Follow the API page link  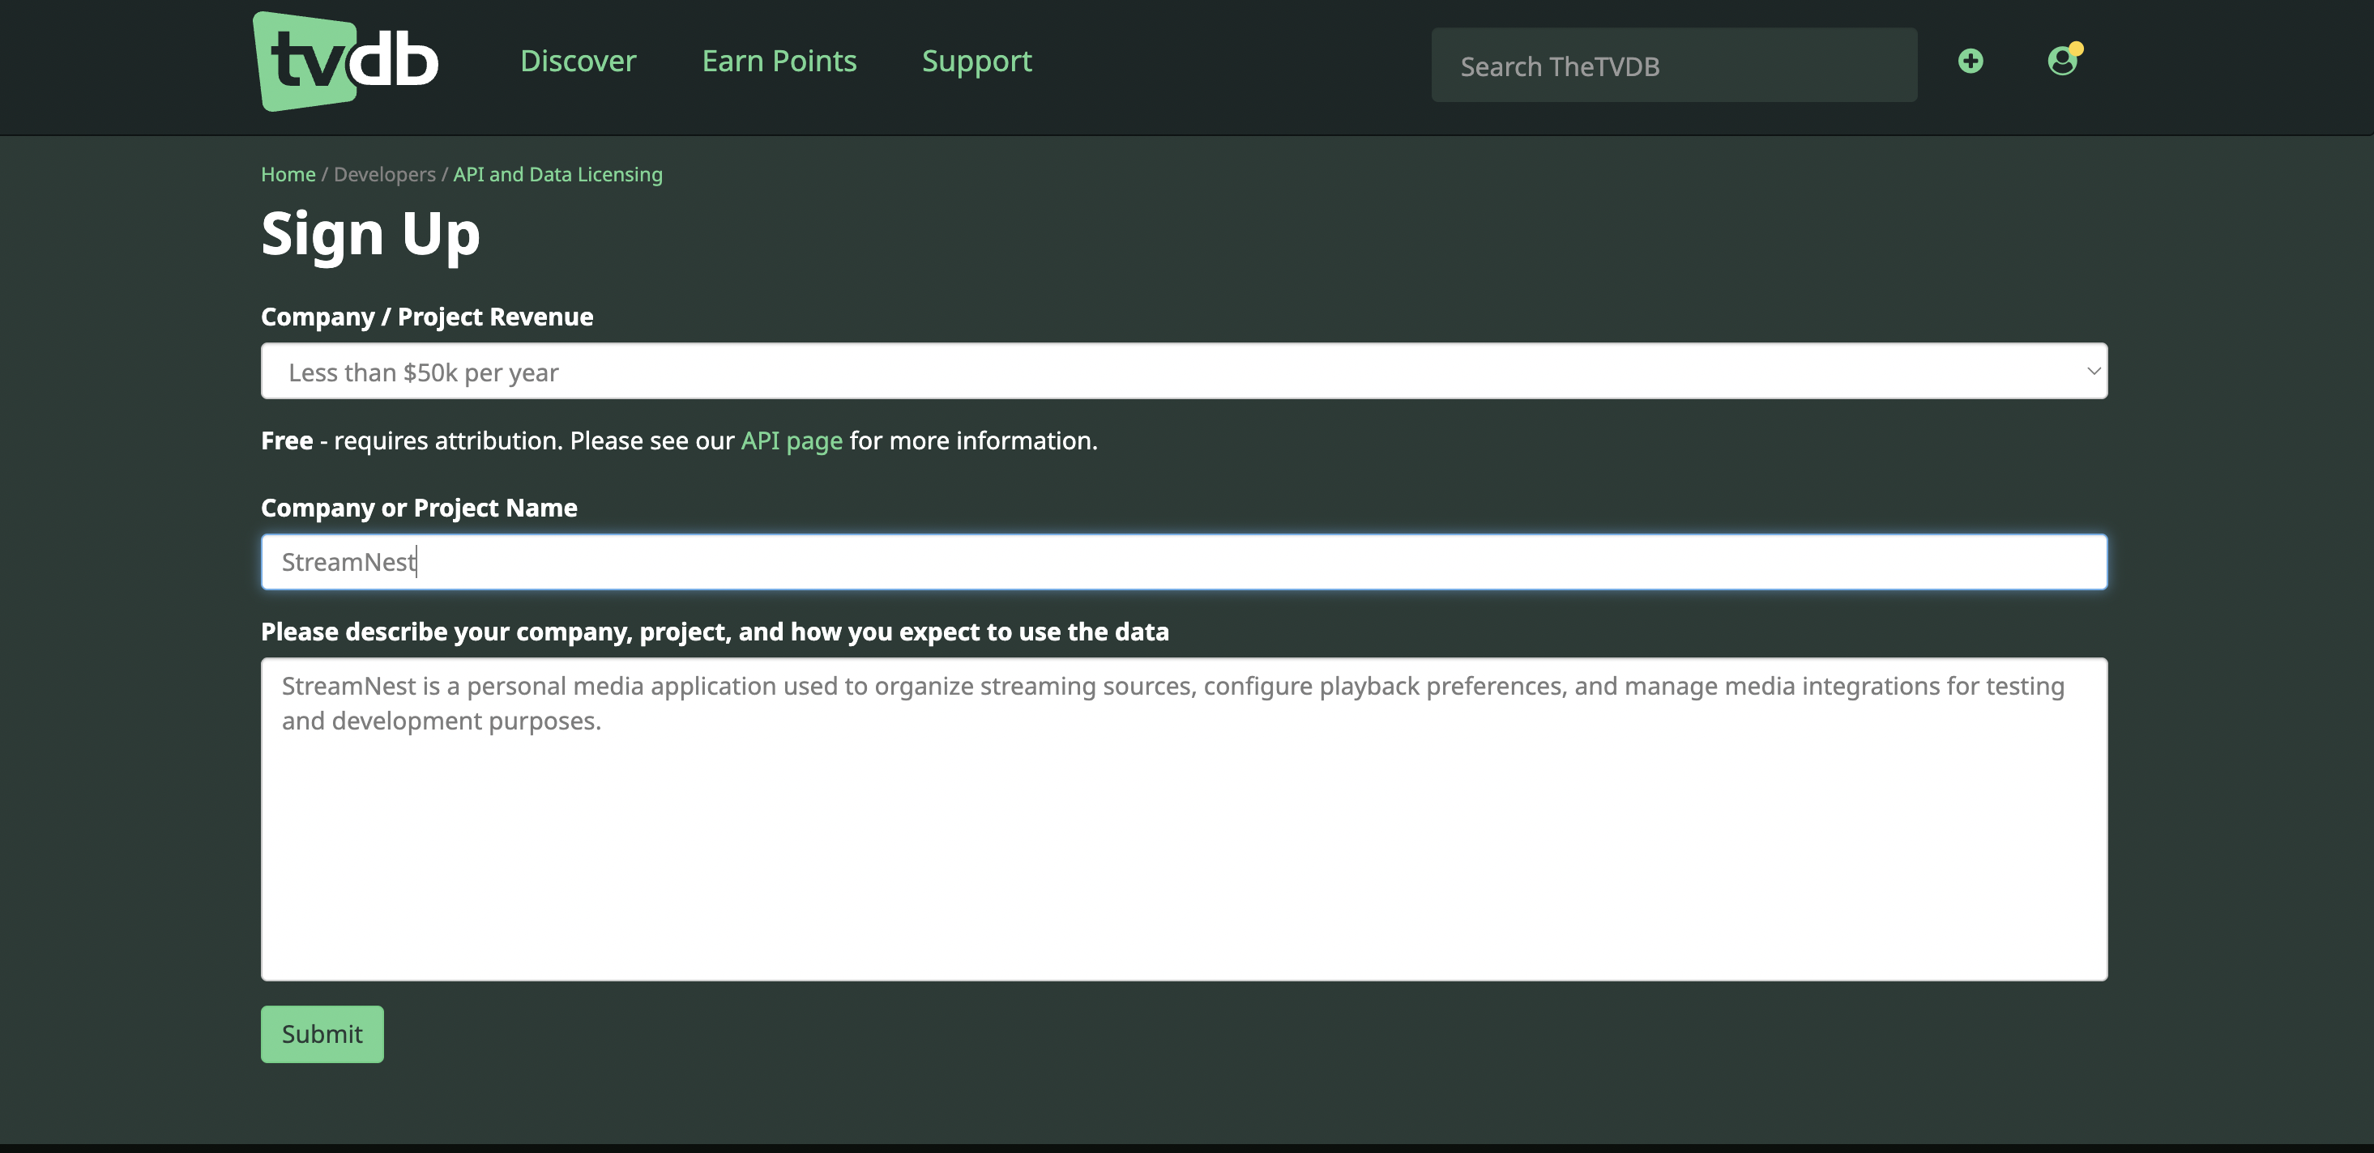coord(792,440)
